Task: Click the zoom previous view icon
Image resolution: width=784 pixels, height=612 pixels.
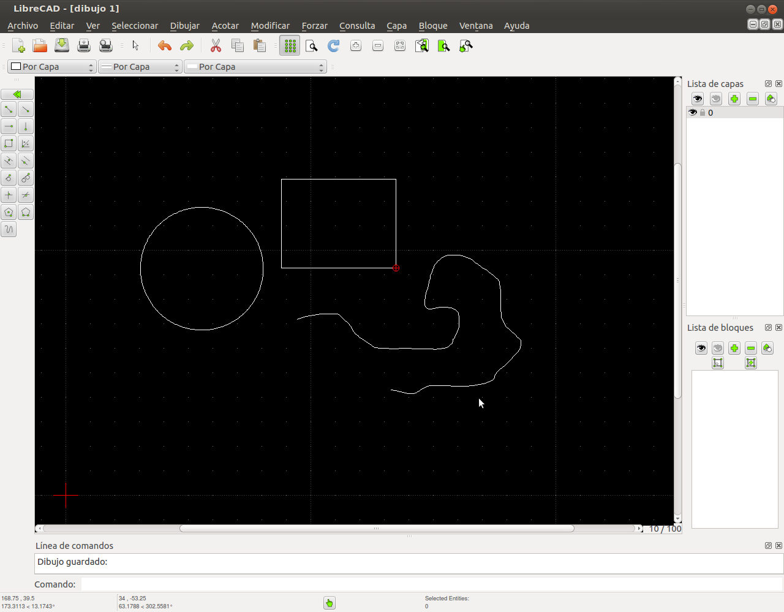Action: 422,46
